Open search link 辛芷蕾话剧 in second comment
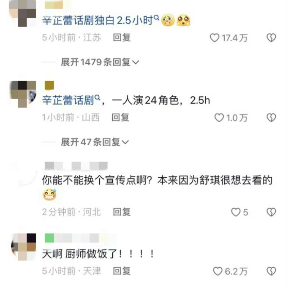This screenshot has height=286, width=288. click(x=71, y=100)
